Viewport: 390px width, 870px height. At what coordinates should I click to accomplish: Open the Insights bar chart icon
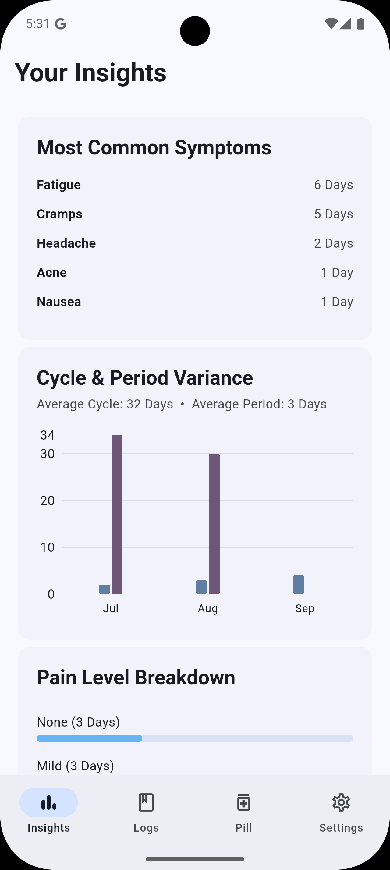[x=49, y=802]
